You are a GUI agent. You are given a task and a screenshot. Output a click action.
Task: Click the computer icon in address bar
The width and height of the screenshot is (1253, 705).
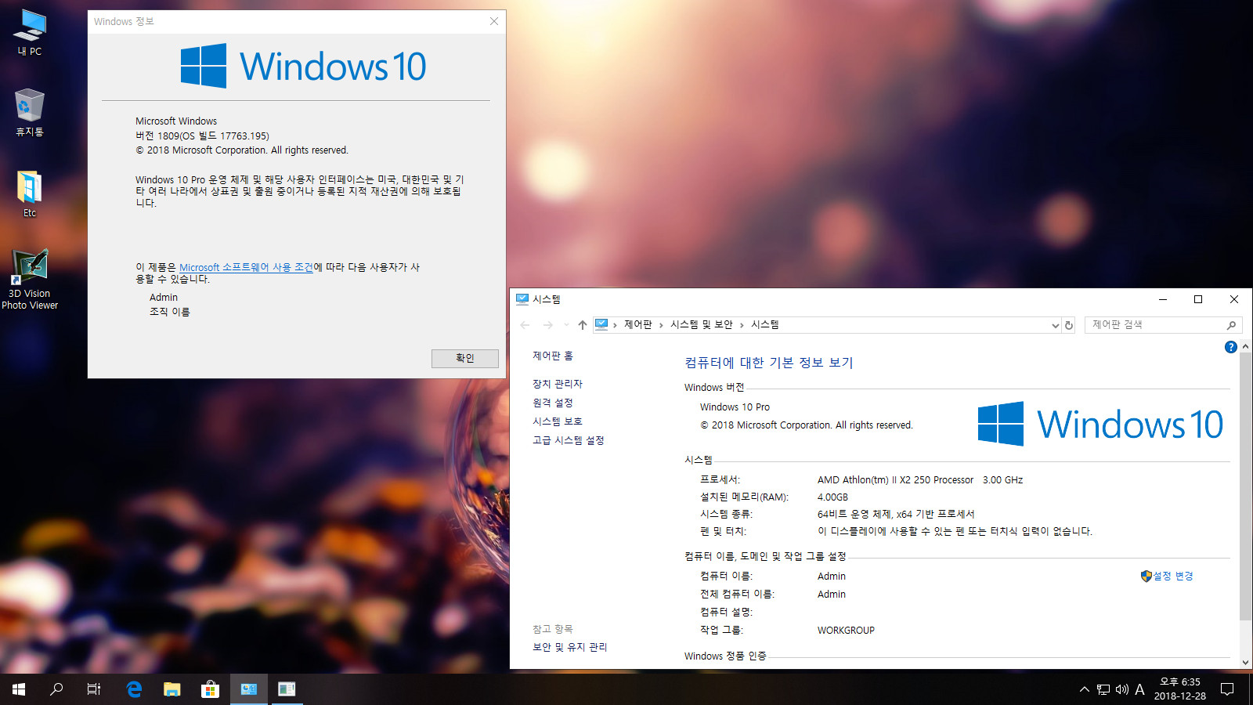coord(601,324)
